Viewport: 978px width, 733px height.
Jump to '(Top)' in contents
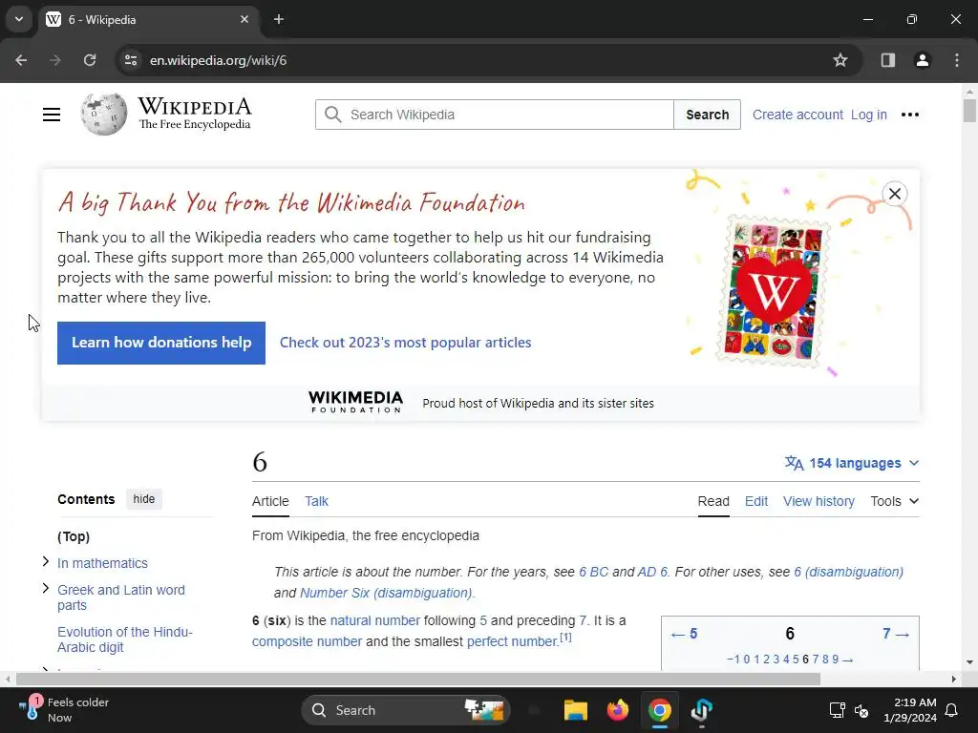pos(74,536)
